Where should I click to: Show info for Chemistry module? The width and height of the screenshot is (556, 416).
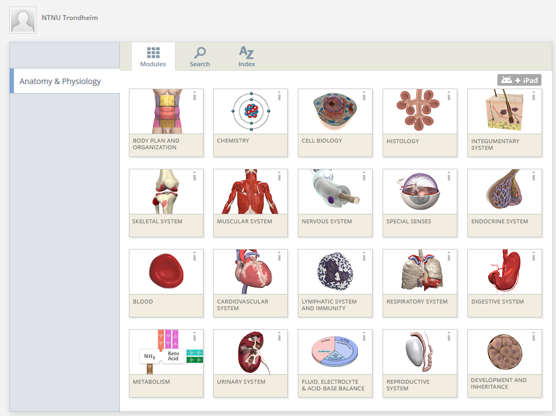tap(279, 96)
